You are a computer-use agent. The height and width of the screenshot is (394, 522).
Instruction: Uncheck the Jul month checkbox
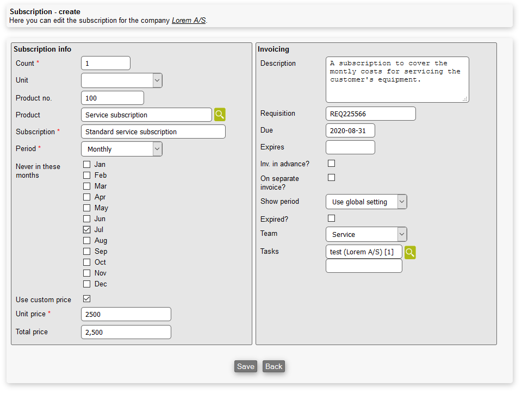coord(87,230)
